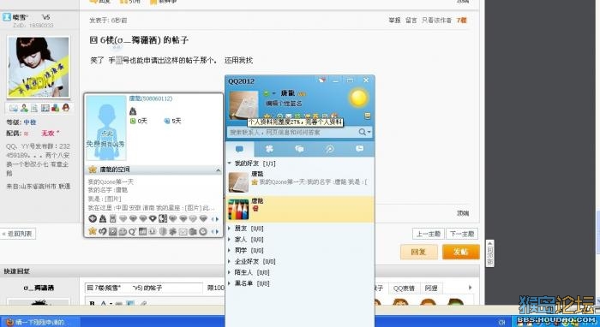Edit the personal signature text in QQ
Screen dimensions: 600x327
click(284, 104)
